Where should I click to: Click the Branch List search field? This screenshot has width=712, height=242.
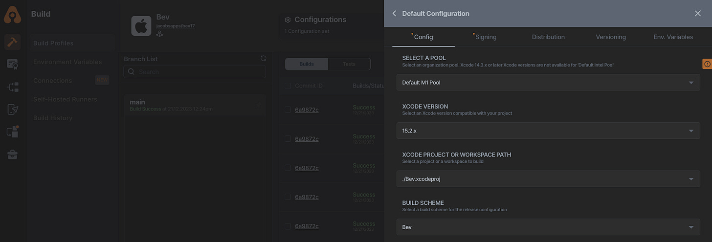click(x=195, y=71)
